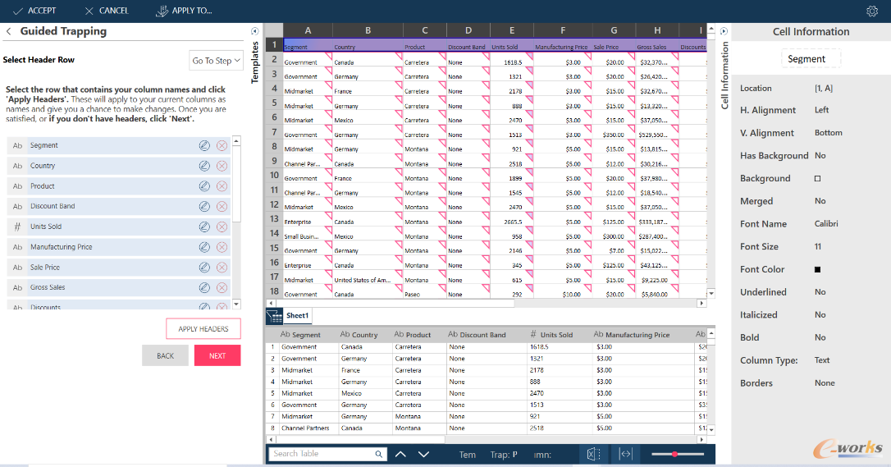
Task: Jump to previous search result up arrow
Action: (400, 454)
